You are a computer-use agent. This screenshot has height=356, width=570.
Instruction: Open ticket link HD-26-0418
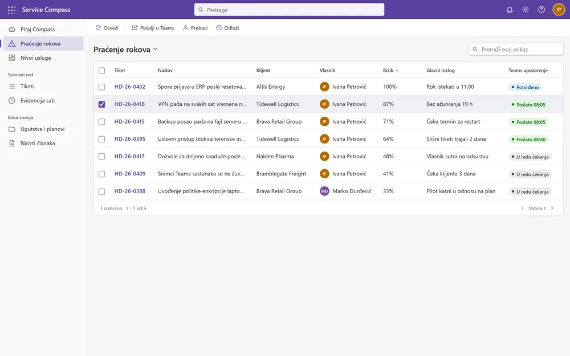(129, 104)
